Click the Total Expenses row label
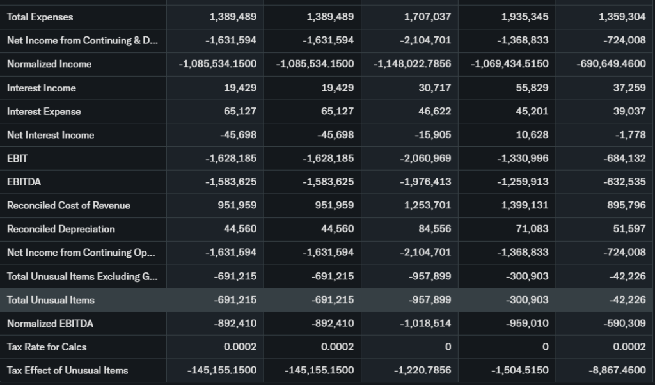The width and height of the screenshot is (655, 385). point(40,17)
